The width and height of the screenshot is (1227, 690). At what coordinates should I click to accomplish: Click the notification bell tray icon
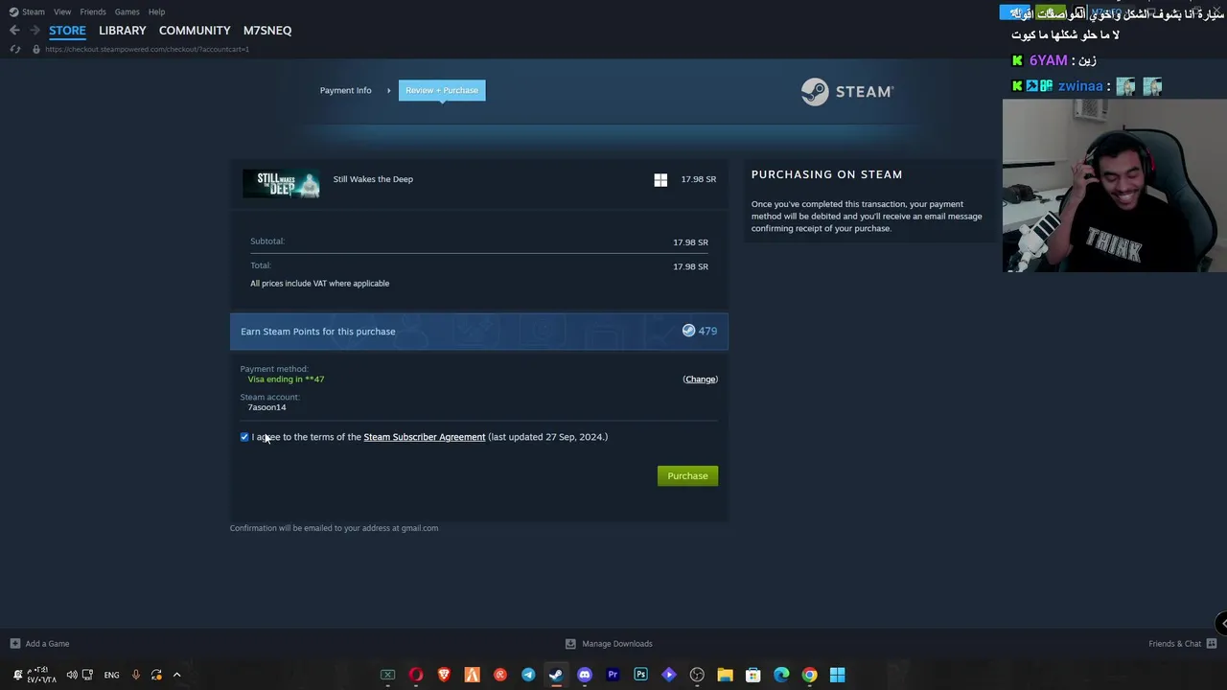[17, 675]
